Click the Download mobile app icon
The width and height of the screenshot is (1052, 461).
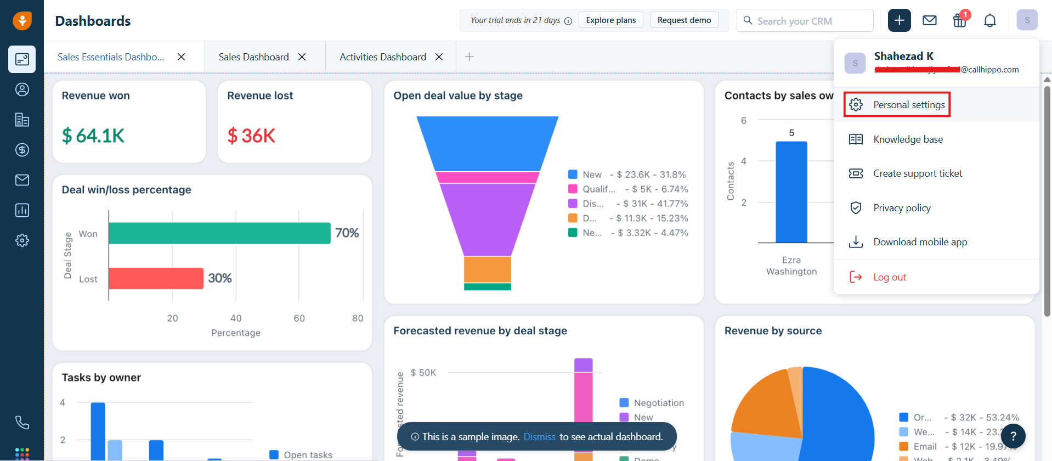point(856,242)
